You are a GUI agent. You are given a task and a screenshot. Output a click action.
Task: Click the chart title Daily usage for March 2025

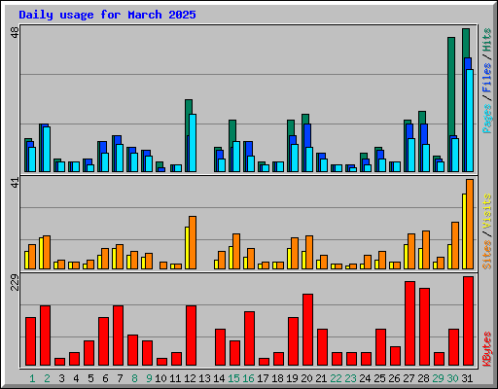107,15
